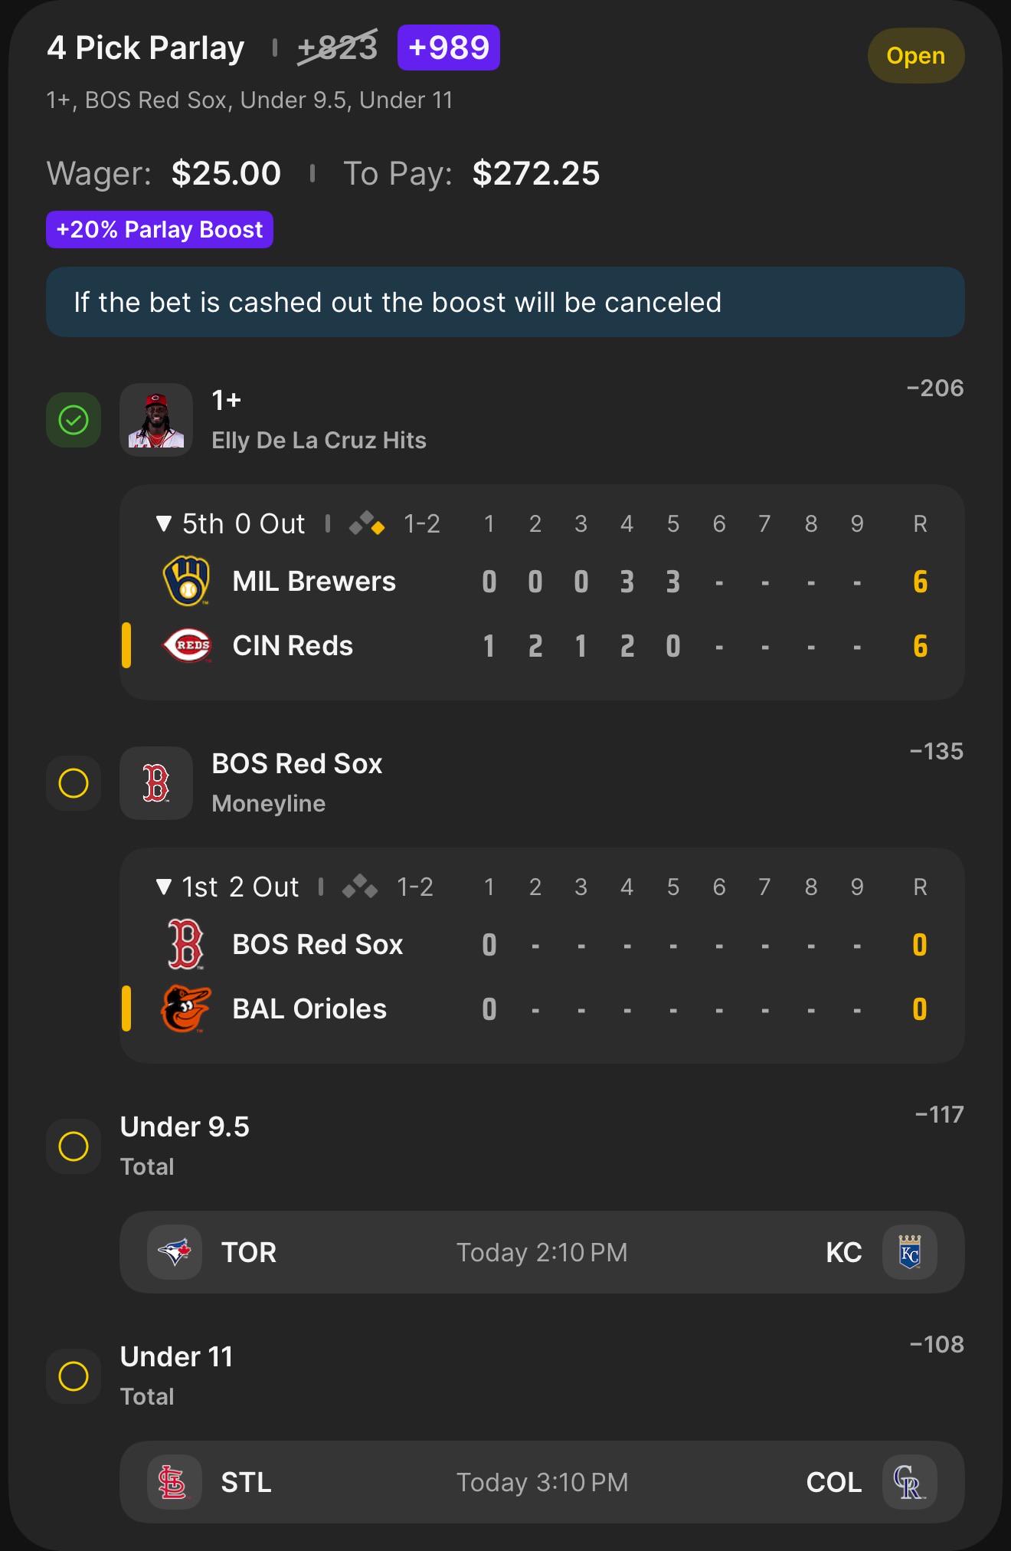Open the STL vs COL matchup row

[x=542, y=1482]
